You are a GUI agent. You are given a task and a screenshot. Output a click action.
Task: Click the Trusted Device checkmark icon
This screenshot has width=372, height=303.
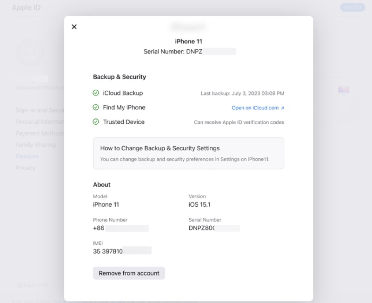pos(96,122)
